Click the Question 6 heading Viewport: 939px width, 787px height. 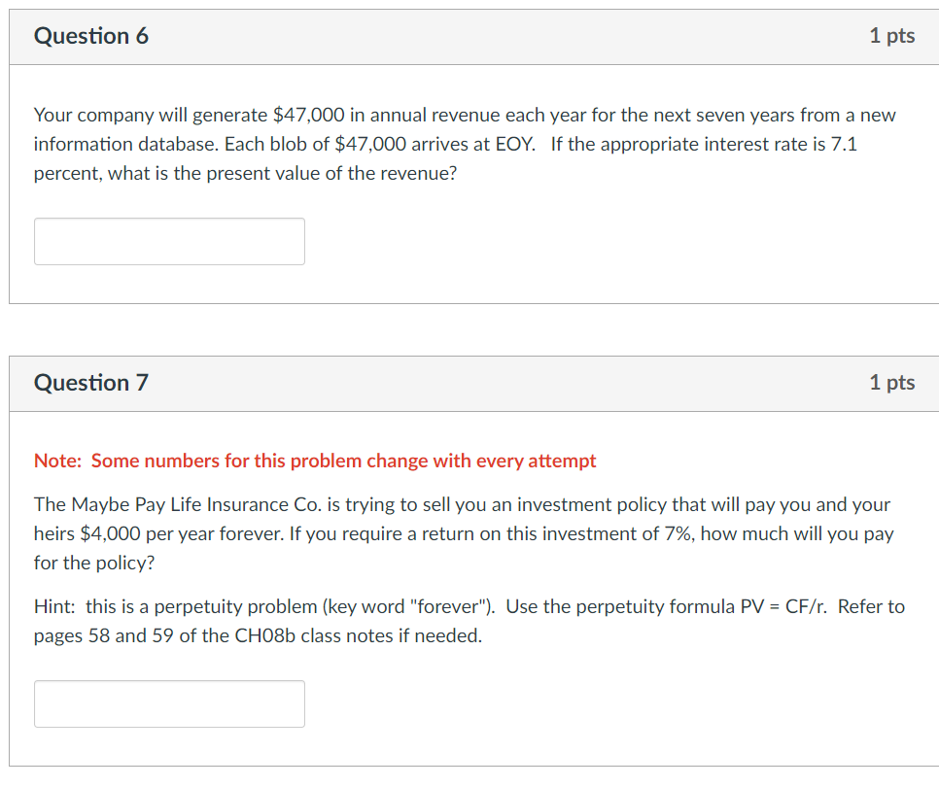[91, 36]
